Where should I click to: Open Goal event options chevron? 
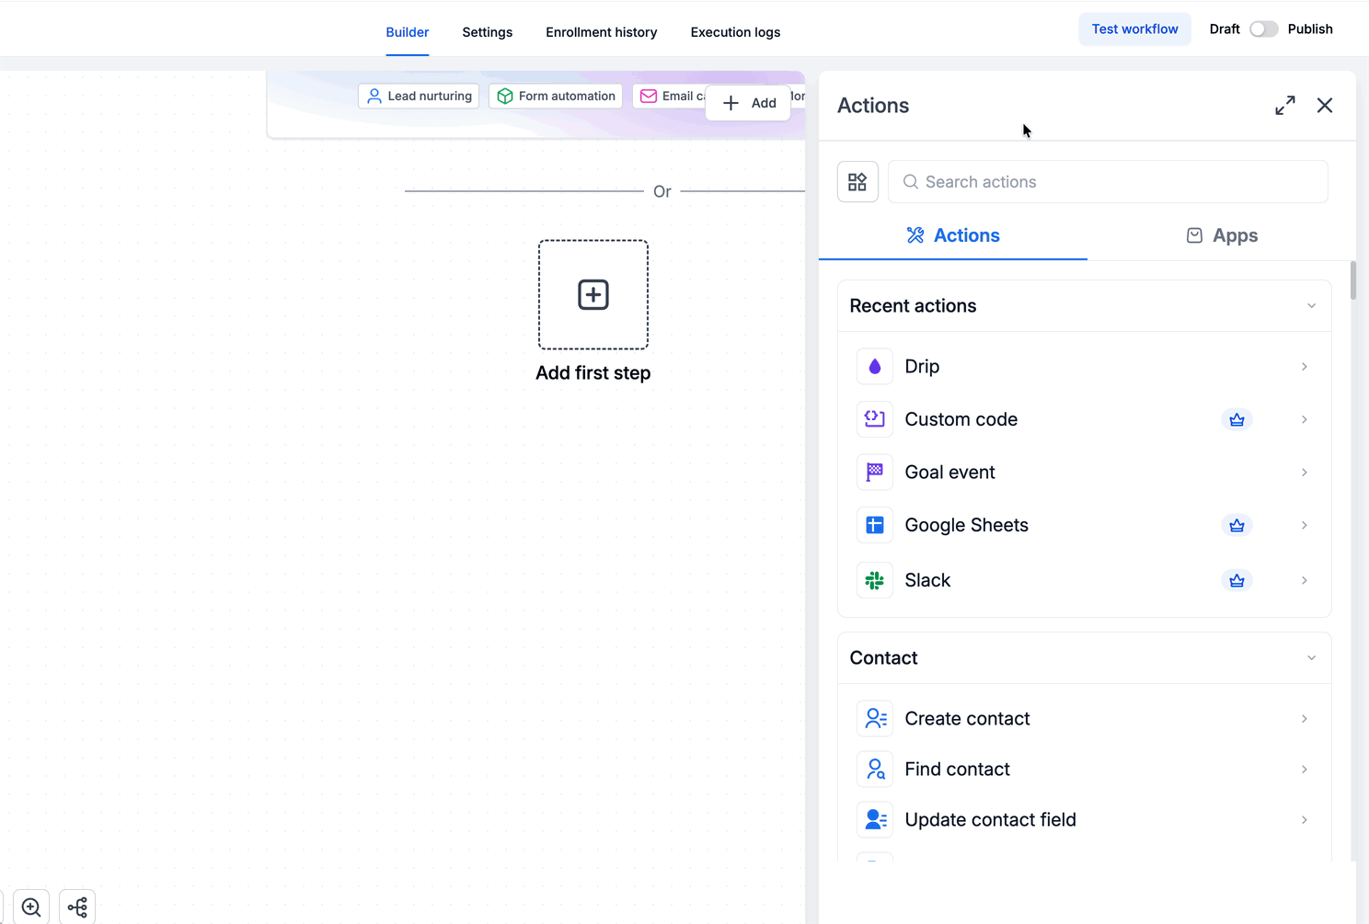(x=1305, y=473)
